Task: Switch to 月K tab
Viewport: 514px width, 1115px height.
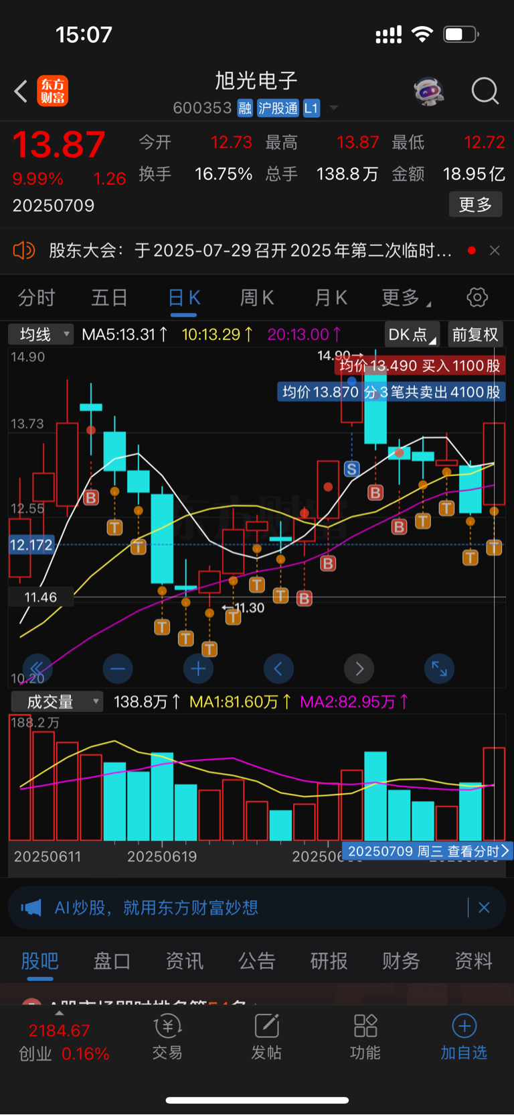Action: pyautogui.click(x=331, y=297)
